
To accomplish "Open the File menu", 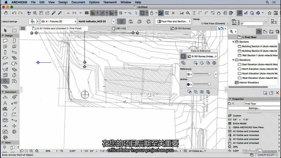I will (33, 2).
